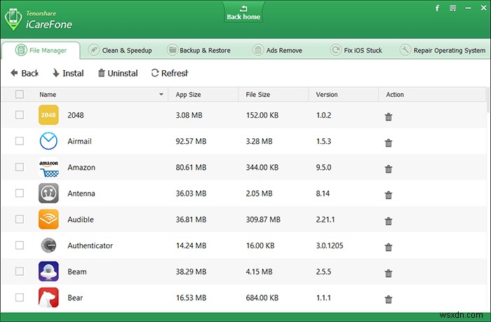Click the Facebook icon in title bar
Image resolution: width=491 pixels, height=322 pixels.
[x=437, y=8]
